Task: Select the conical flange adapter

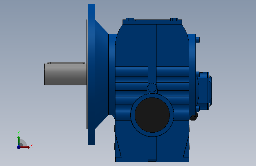Action: point(102,74)
